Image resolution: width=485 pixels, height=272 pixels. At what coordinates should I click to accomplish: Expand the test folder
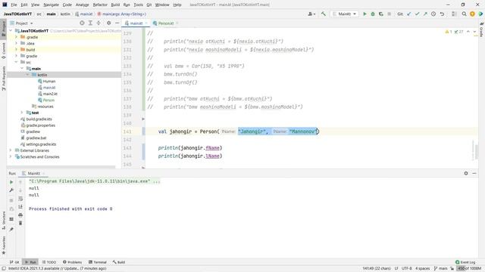point(22,113)
